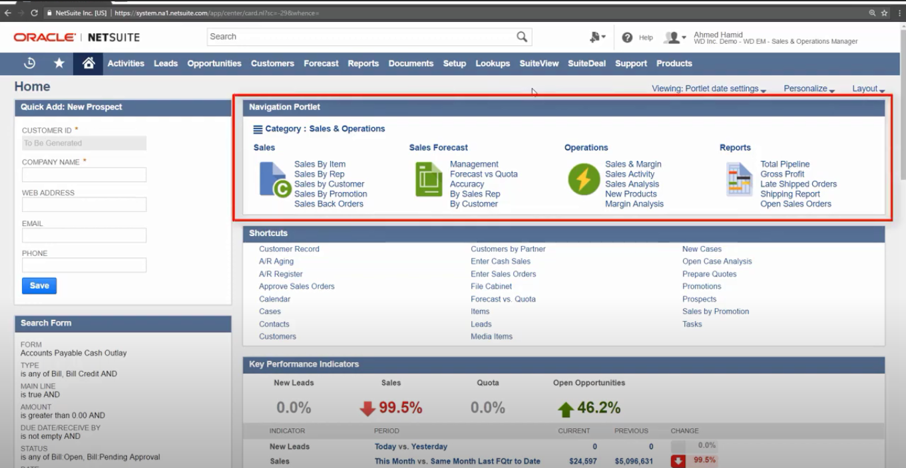Bookmark this page with the star

pyautogui.click(x=885, y=13)
